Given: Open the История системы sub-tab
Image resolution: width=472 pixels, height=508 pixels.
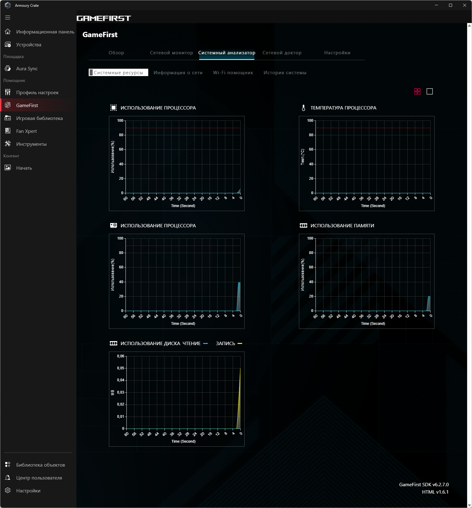Looking at the screenshot, I should [285, 73].
